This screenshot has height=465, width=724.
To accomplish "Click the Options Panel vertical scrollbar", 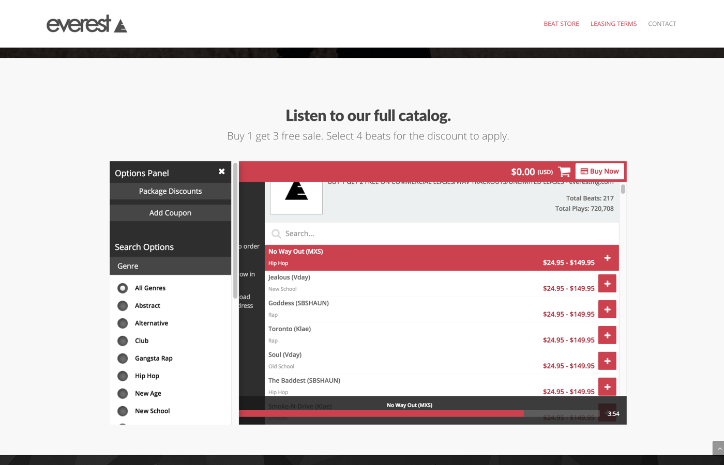I will tap(235, 230).
